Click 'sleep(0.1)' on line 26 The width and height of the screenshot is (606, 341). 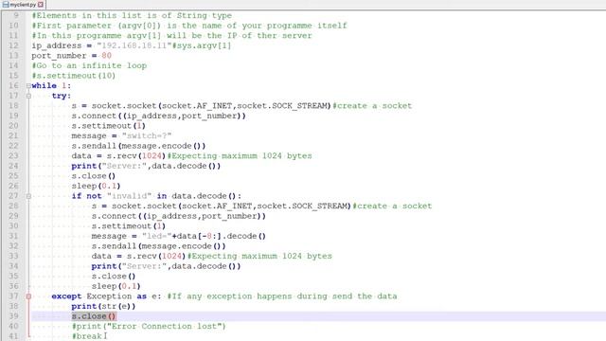point(96,187)
